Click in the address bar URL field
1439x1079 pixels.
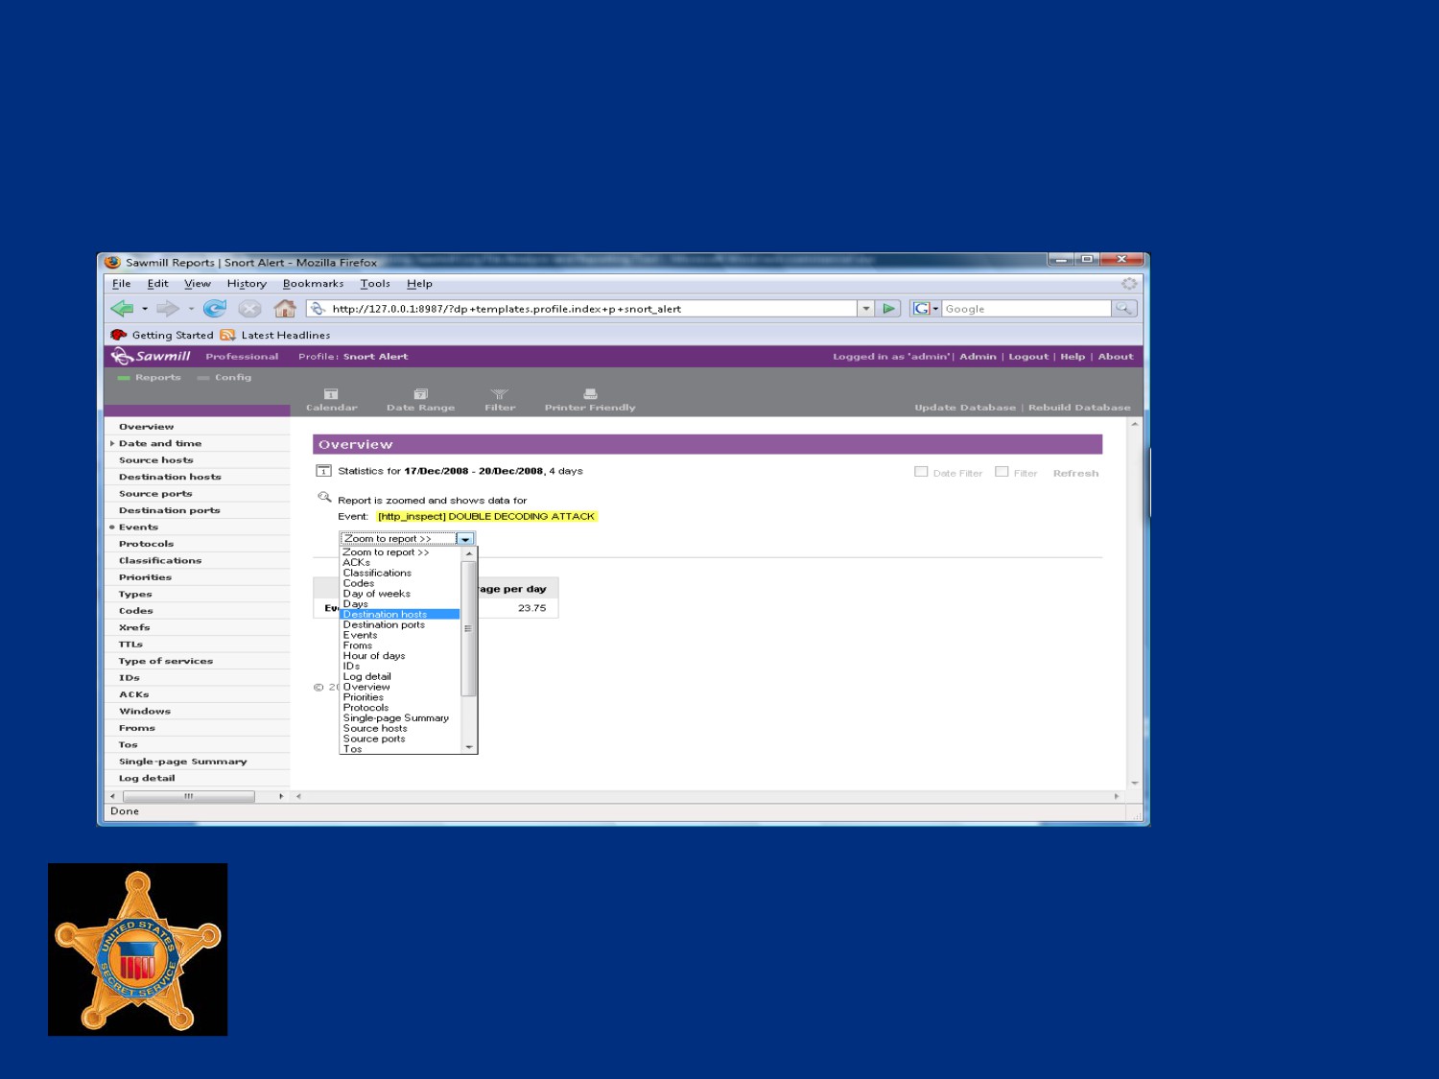(x=582, y=309)
